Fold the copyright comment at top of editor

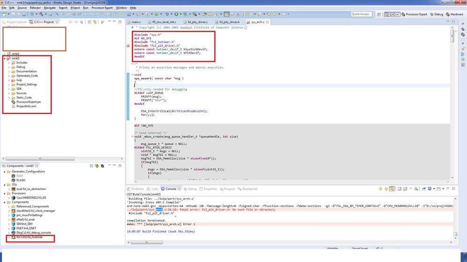click(133, 28)
